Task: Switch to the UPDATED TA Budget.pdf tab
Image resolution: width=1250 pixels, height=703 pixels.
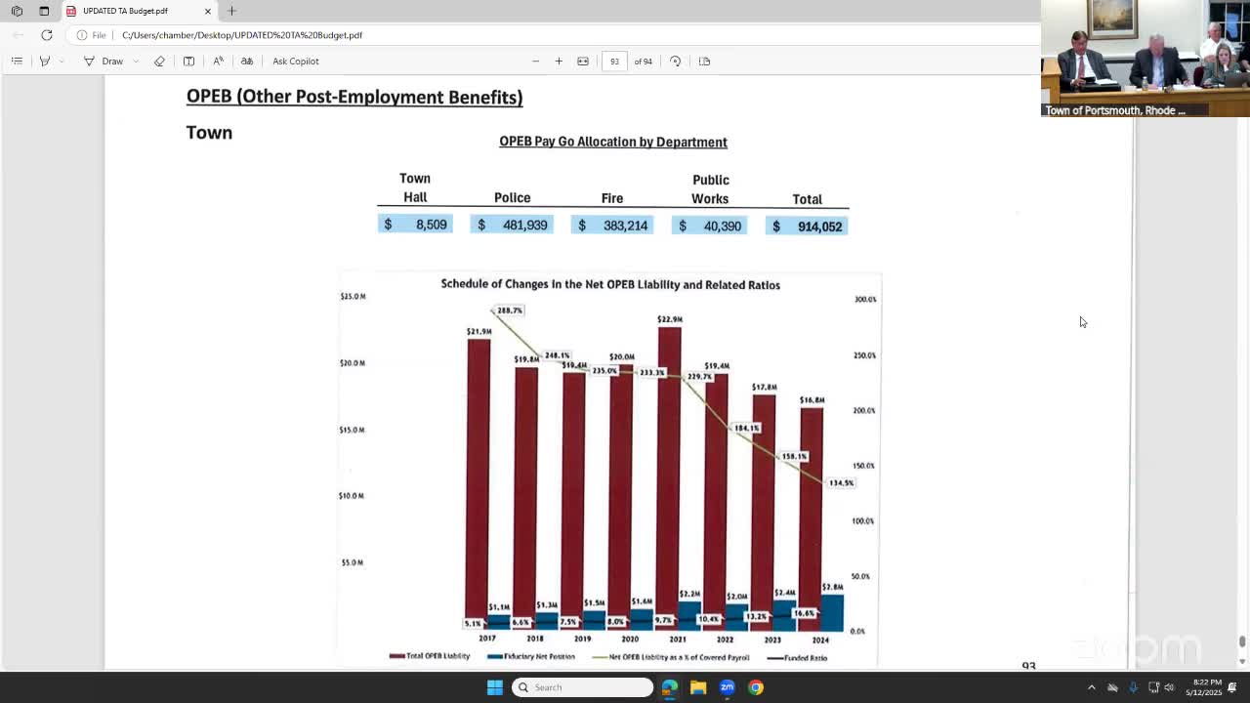Action: click(127, 12)
